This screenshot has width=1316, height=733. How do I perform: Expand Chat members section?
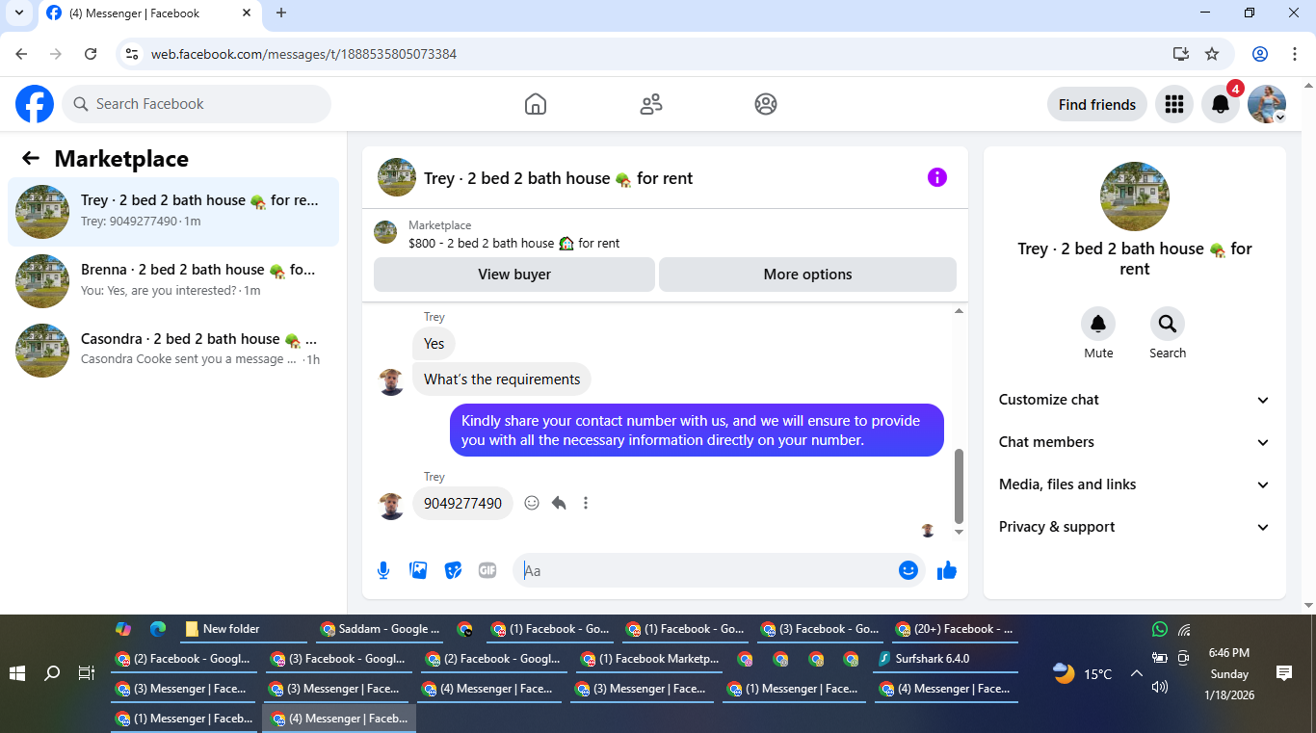click(1134, 442)
